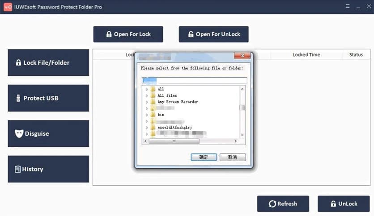Screen dimensions: 374x216
Task: Close the folder selection dialog
Action: pos(242,55)
